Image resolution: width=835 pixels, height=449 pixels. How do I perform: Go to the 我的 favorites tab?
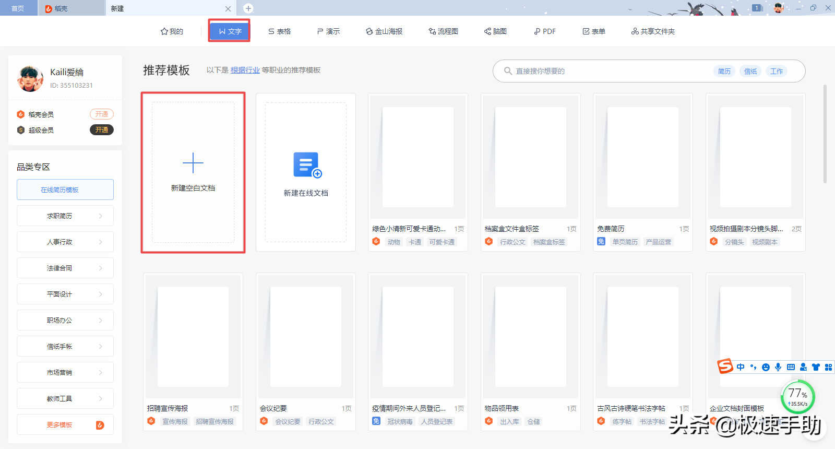pos(172,31)
